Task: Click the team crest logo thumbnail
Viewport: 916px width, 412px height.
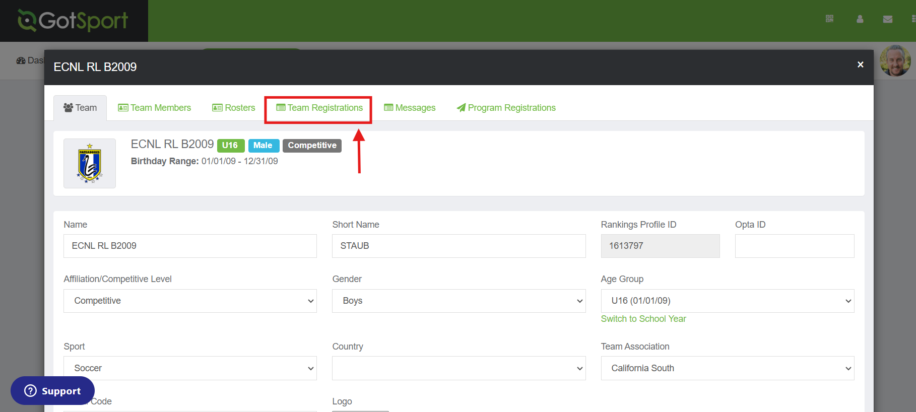Action: [x=90, y=164]
